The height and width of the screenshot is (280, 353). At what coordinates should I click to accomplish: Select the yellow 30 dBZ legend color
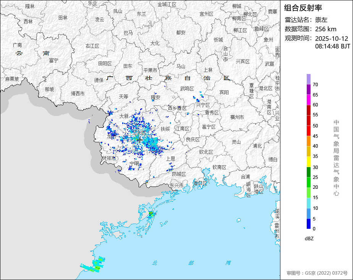coord(308,162)
